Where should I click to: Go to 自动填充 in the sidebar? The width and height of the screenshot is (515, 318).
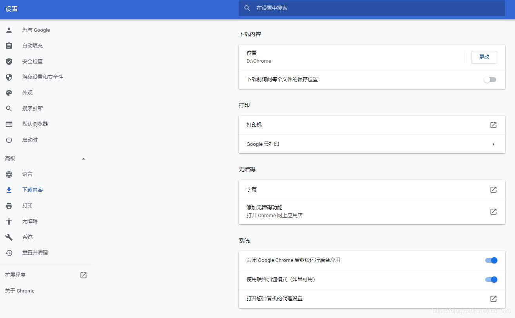33,46
